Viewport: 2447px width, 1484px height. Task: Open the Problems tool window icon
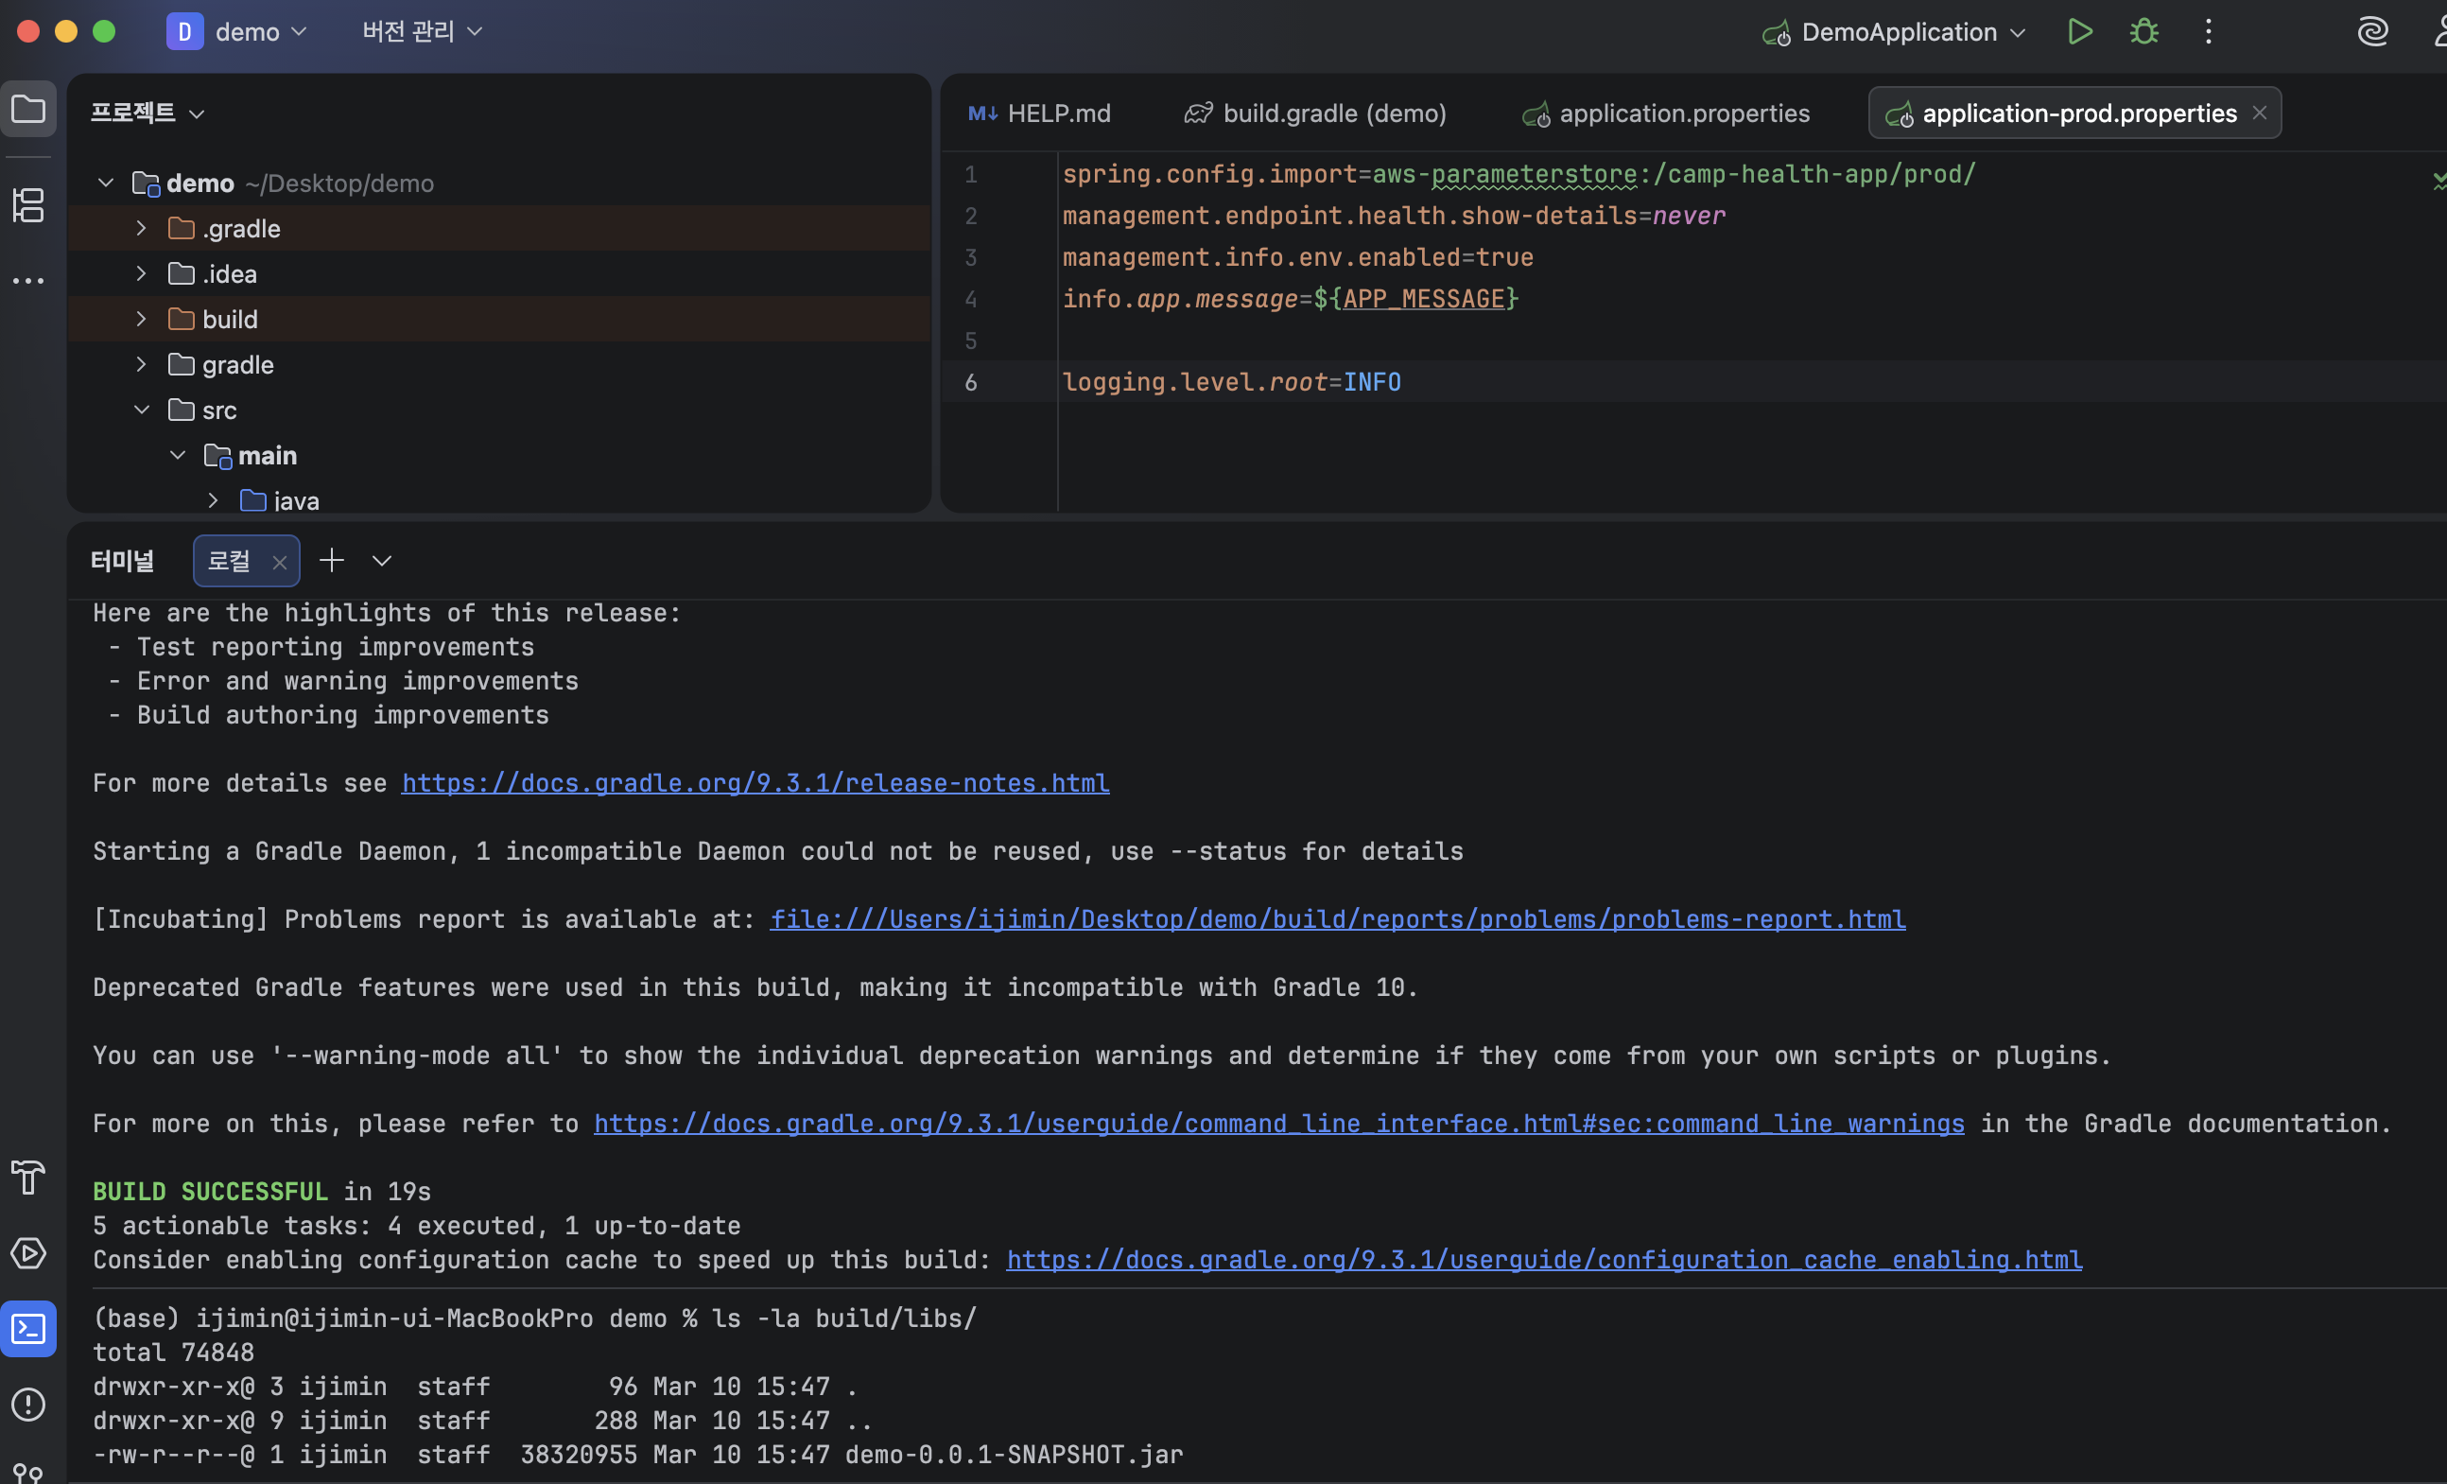pyautogui.click(x=27, y=1405)
